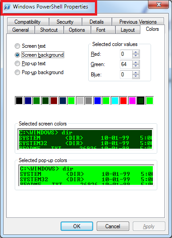Click the Green: label text
The width and height of the screenshot is (172, 238).
click(x=98, y=64)
